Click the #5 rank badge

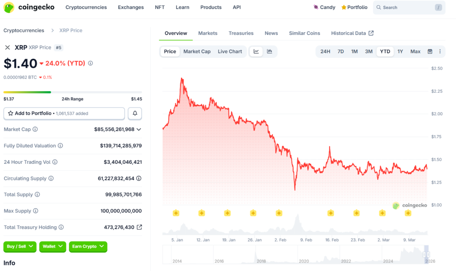point(58,48)
